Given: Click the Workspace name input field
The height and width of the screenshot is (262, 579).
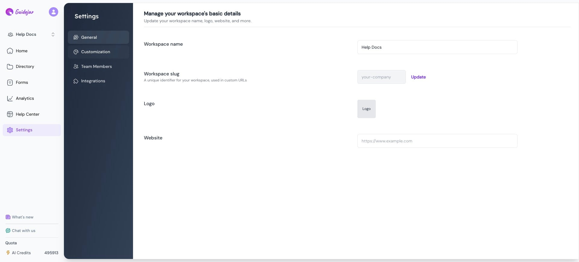Looking at the screenshot, I should [x=437, y=47].
